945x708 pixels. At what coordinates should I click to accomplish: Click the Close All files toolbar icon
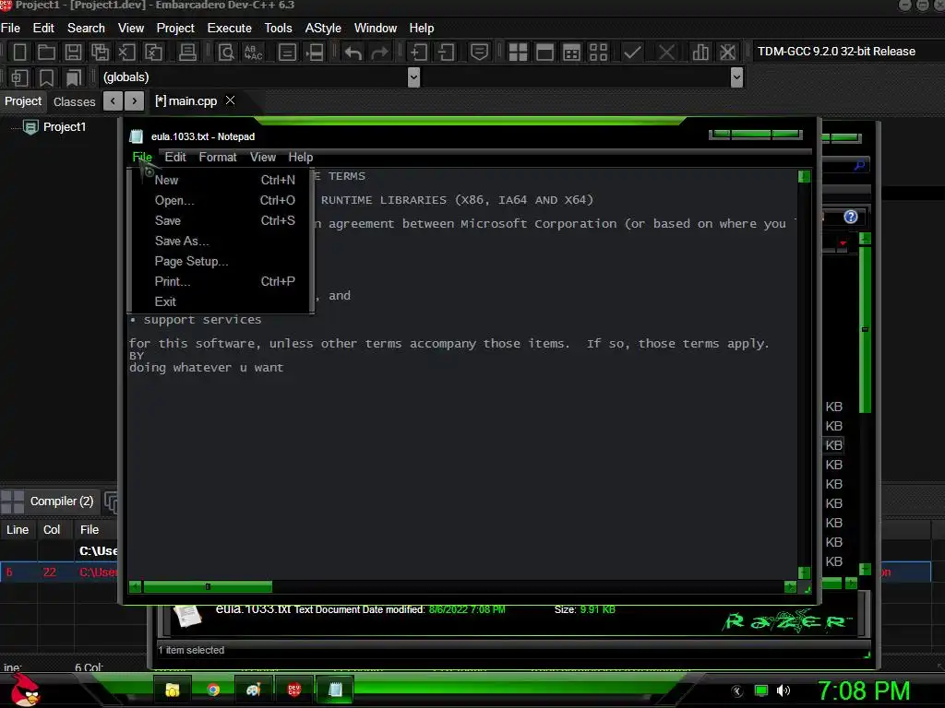click(x=154, y=52)
